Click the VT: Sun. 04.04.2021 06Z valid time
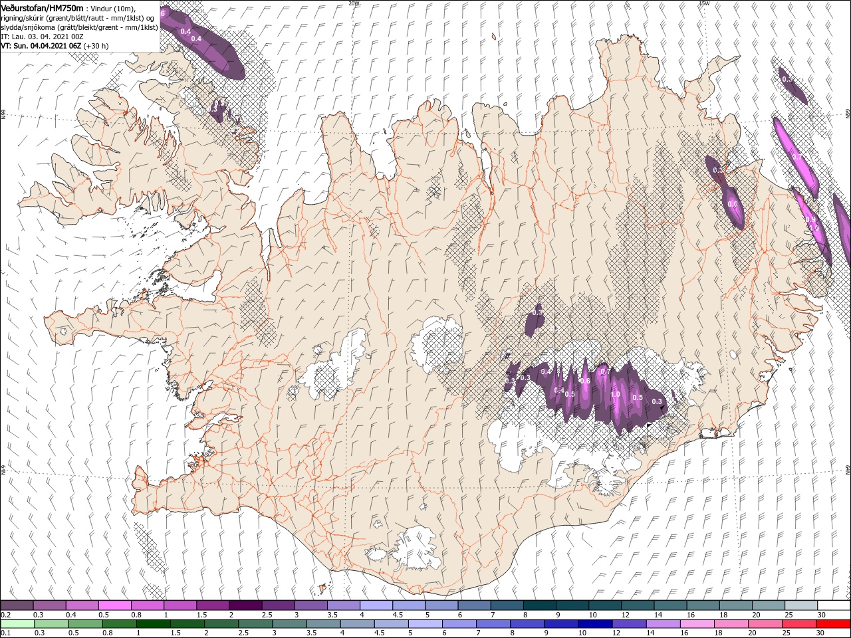851x638 pixels. click(x=41, y=46)
